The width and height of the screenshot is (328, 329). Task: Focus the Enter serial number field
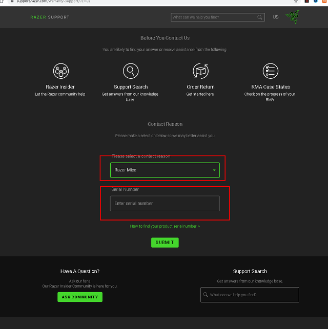165,203
